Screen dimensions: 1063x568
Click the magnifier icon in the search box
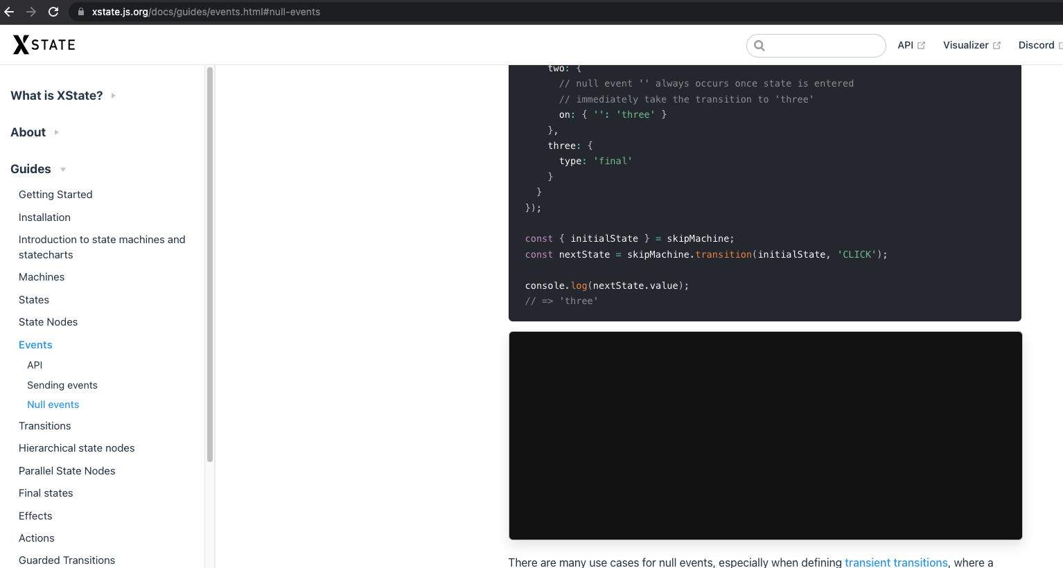coord(759,45)
